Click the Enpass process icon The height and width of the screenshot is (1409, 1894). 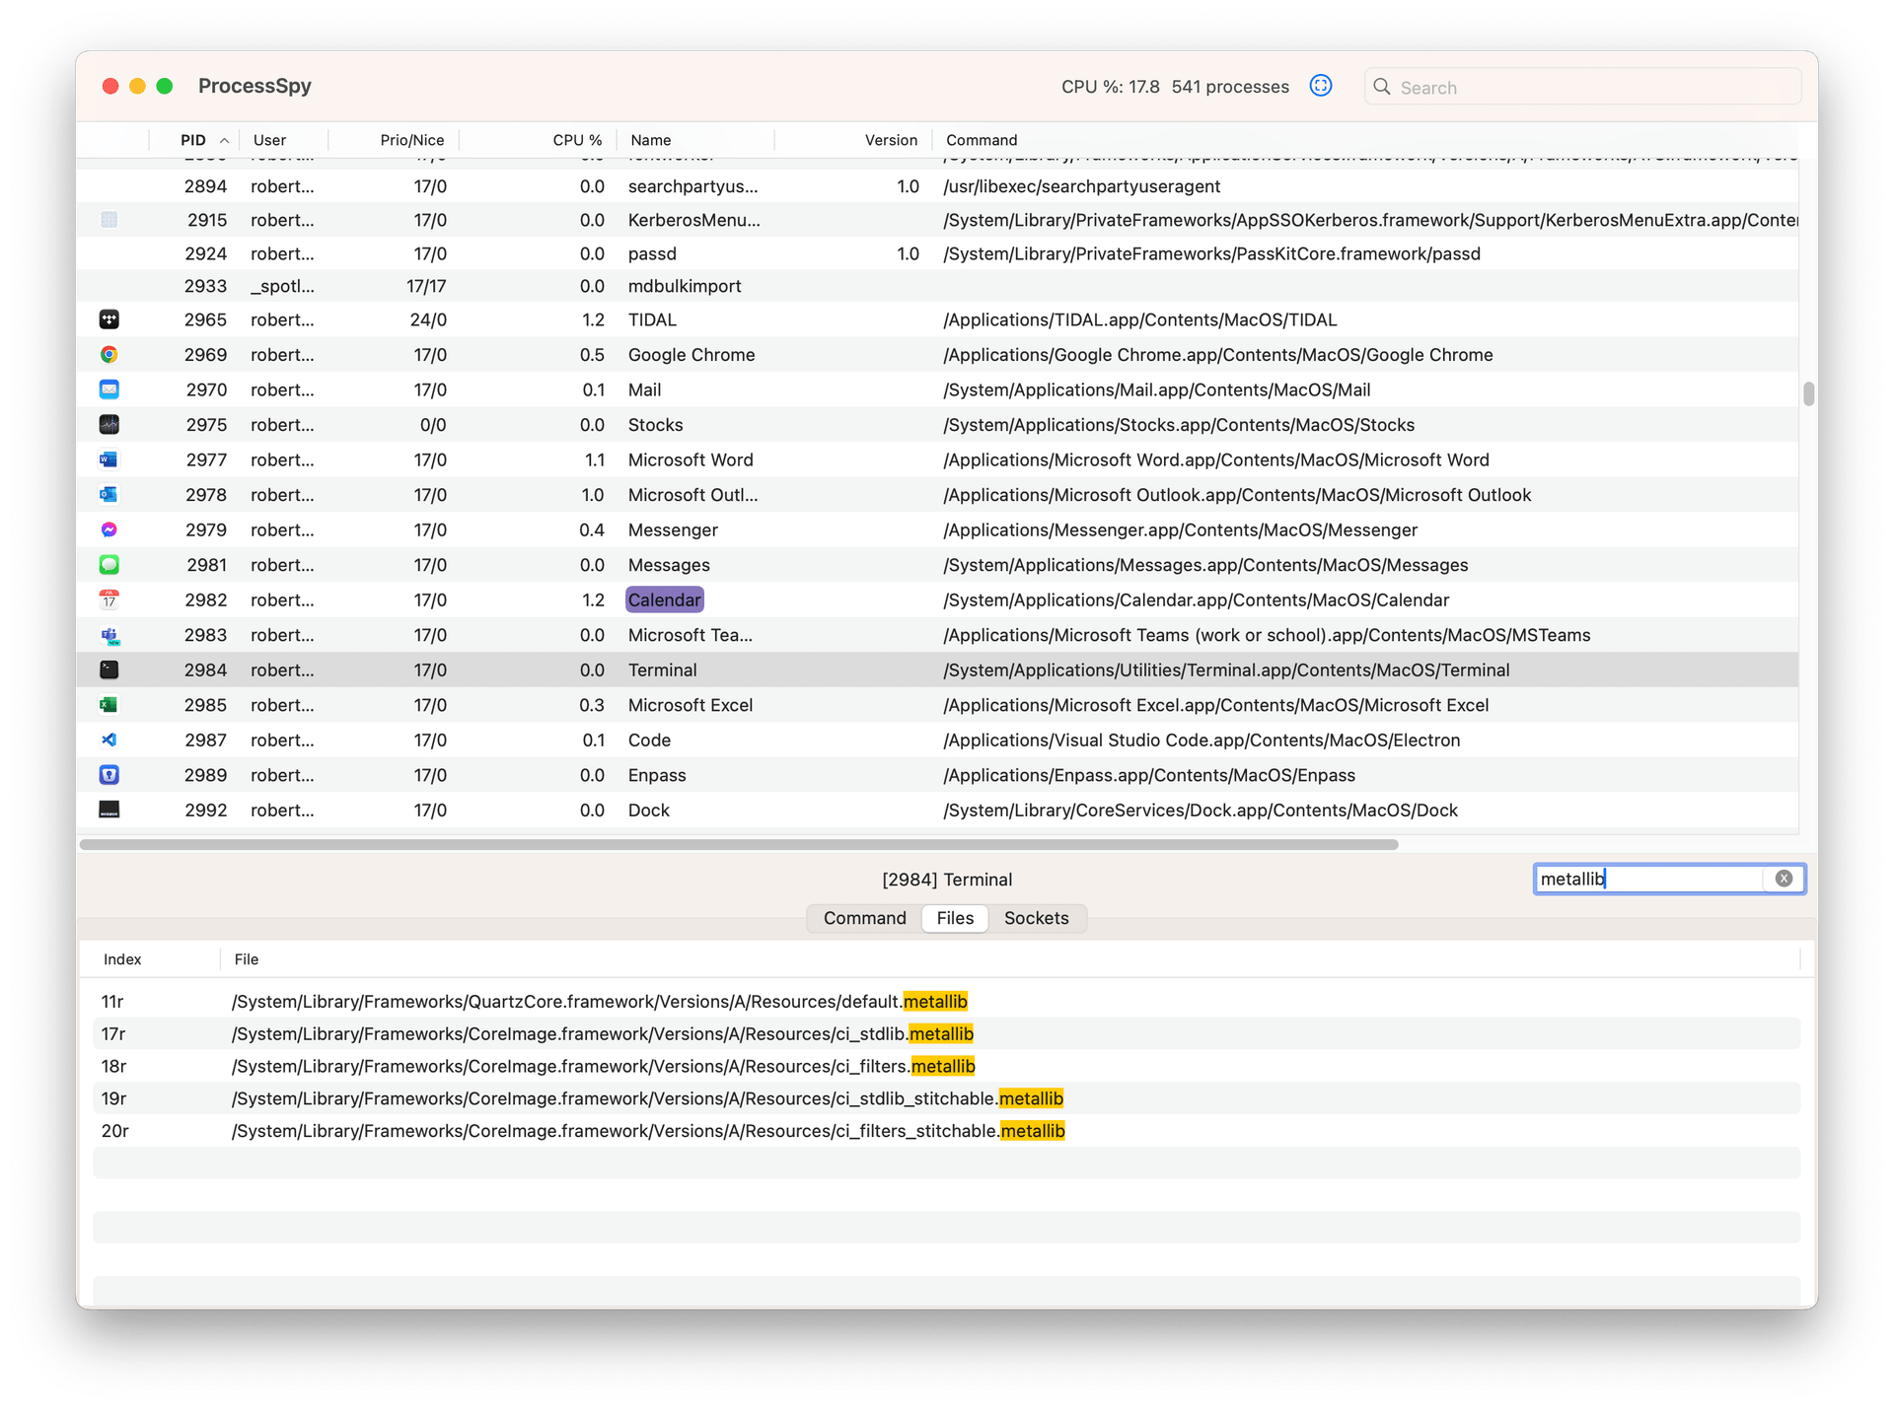[x=109, y=775]
